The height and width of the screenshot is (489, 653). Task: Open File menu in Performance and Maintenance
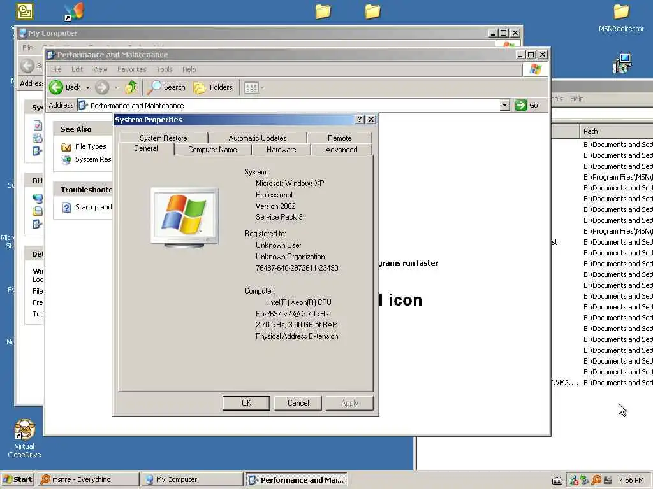pos(56,69)
